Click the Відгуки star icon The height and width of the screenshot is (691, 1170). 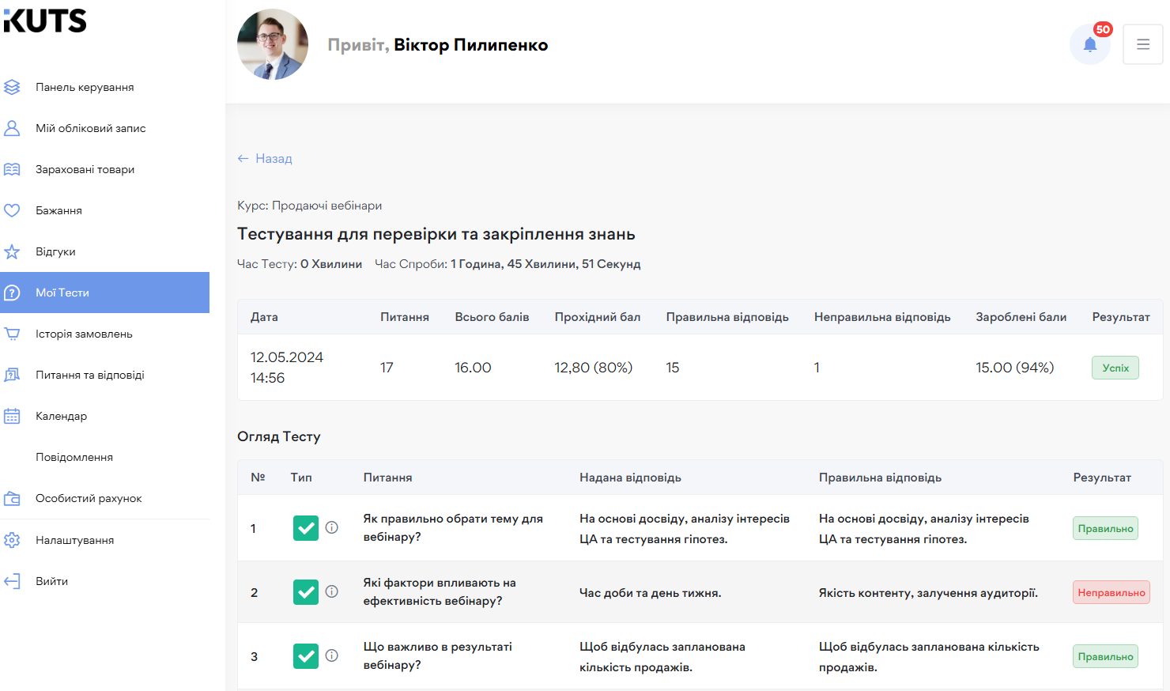(x=11, y=251)
